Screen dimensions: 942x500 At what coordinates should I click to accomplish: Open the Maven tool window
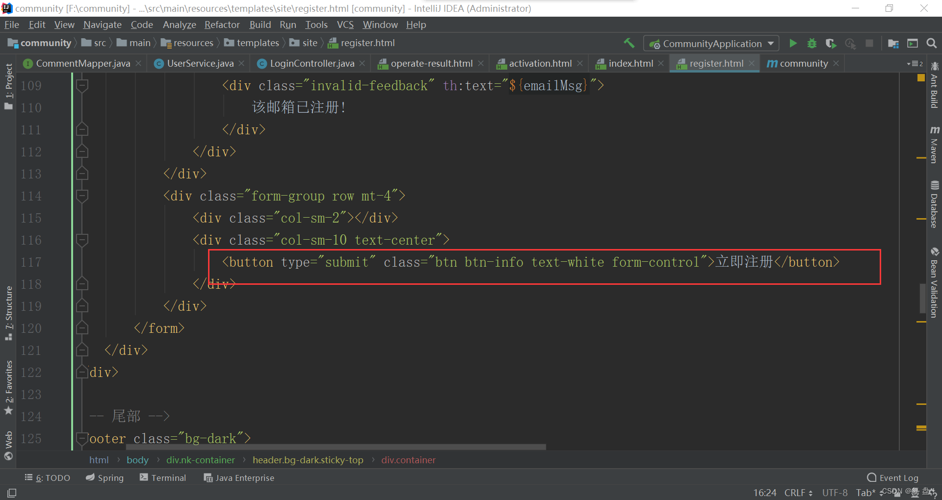coord(934,145)
